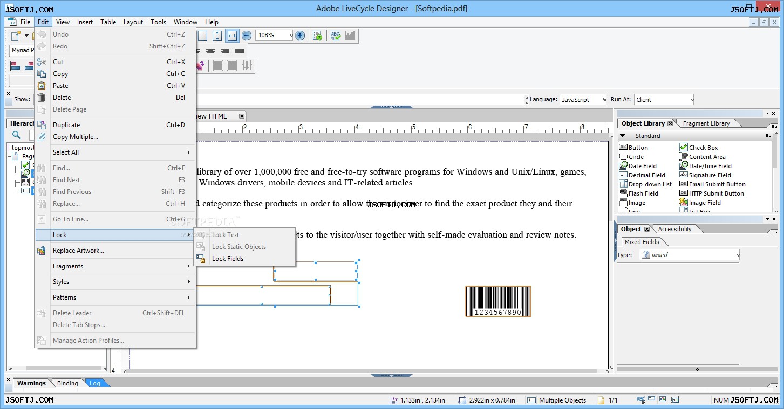Select the Decimal Field object

coord(642,175)
